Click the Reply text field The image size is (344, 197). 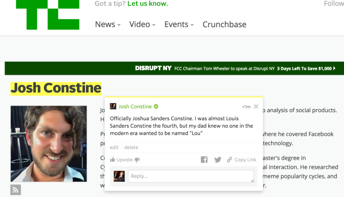[191, 176]
